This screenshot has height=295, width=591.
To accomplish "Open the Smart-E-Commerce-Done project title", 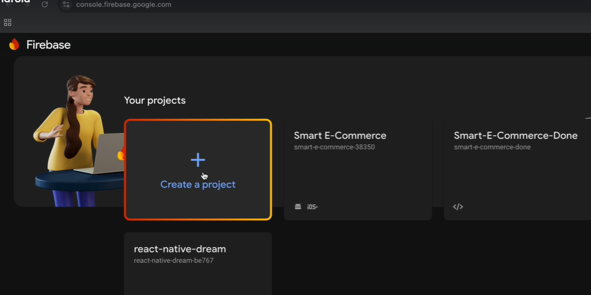I will tap(516, 136).
